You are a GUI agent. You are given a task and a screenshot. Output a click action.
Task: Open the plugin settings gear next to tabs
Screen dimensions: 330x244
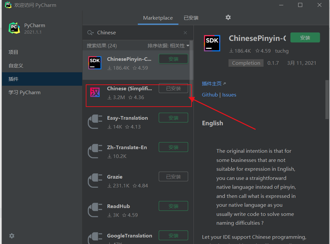click(x=228, y=18)
